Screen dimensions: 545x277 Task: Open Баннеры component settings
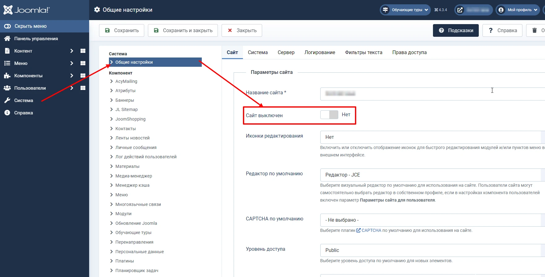(x=124, y=100)
